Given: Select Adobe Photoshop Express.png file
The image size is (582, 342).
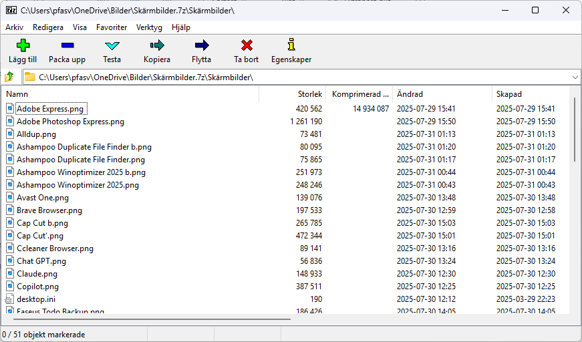Looking at the screenshot, I should pos(71,122).
